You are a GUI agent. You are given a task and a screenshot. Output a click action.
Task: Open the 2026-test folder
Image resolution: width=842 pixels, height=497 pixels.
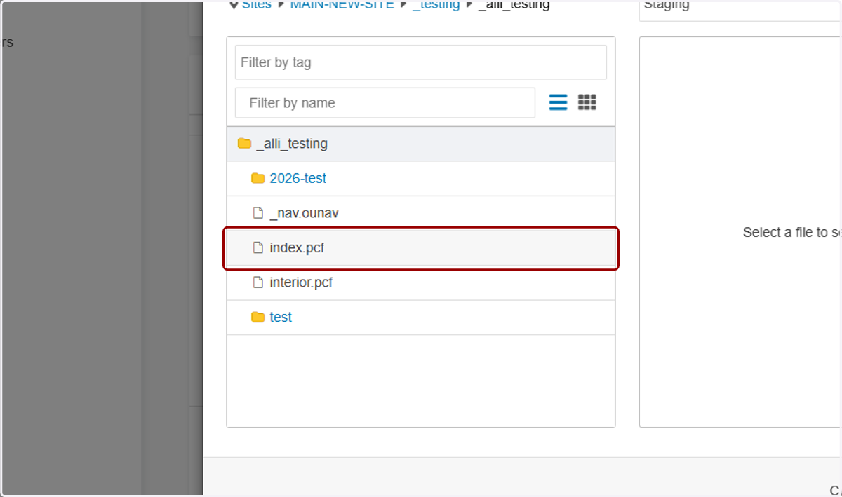(298, 178)
